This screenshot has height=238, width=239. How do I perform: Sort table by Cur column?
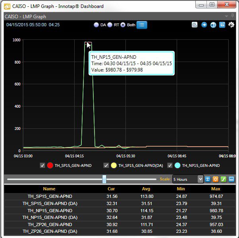[x=111, y=189]
